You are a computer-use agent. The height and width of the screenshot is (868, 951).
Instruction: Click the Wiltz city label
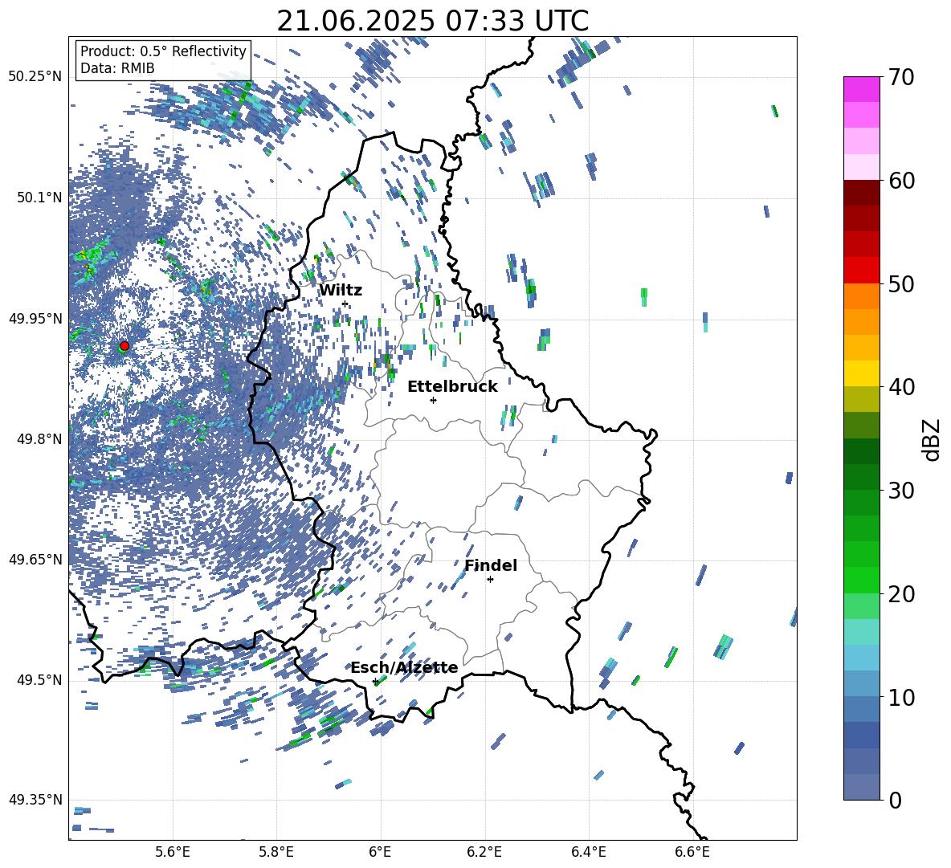(x=341, y=291)
